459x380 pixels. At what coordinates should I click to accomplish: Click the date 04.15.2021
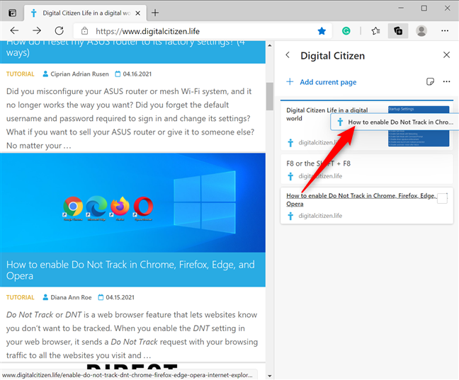pos(120,297)
